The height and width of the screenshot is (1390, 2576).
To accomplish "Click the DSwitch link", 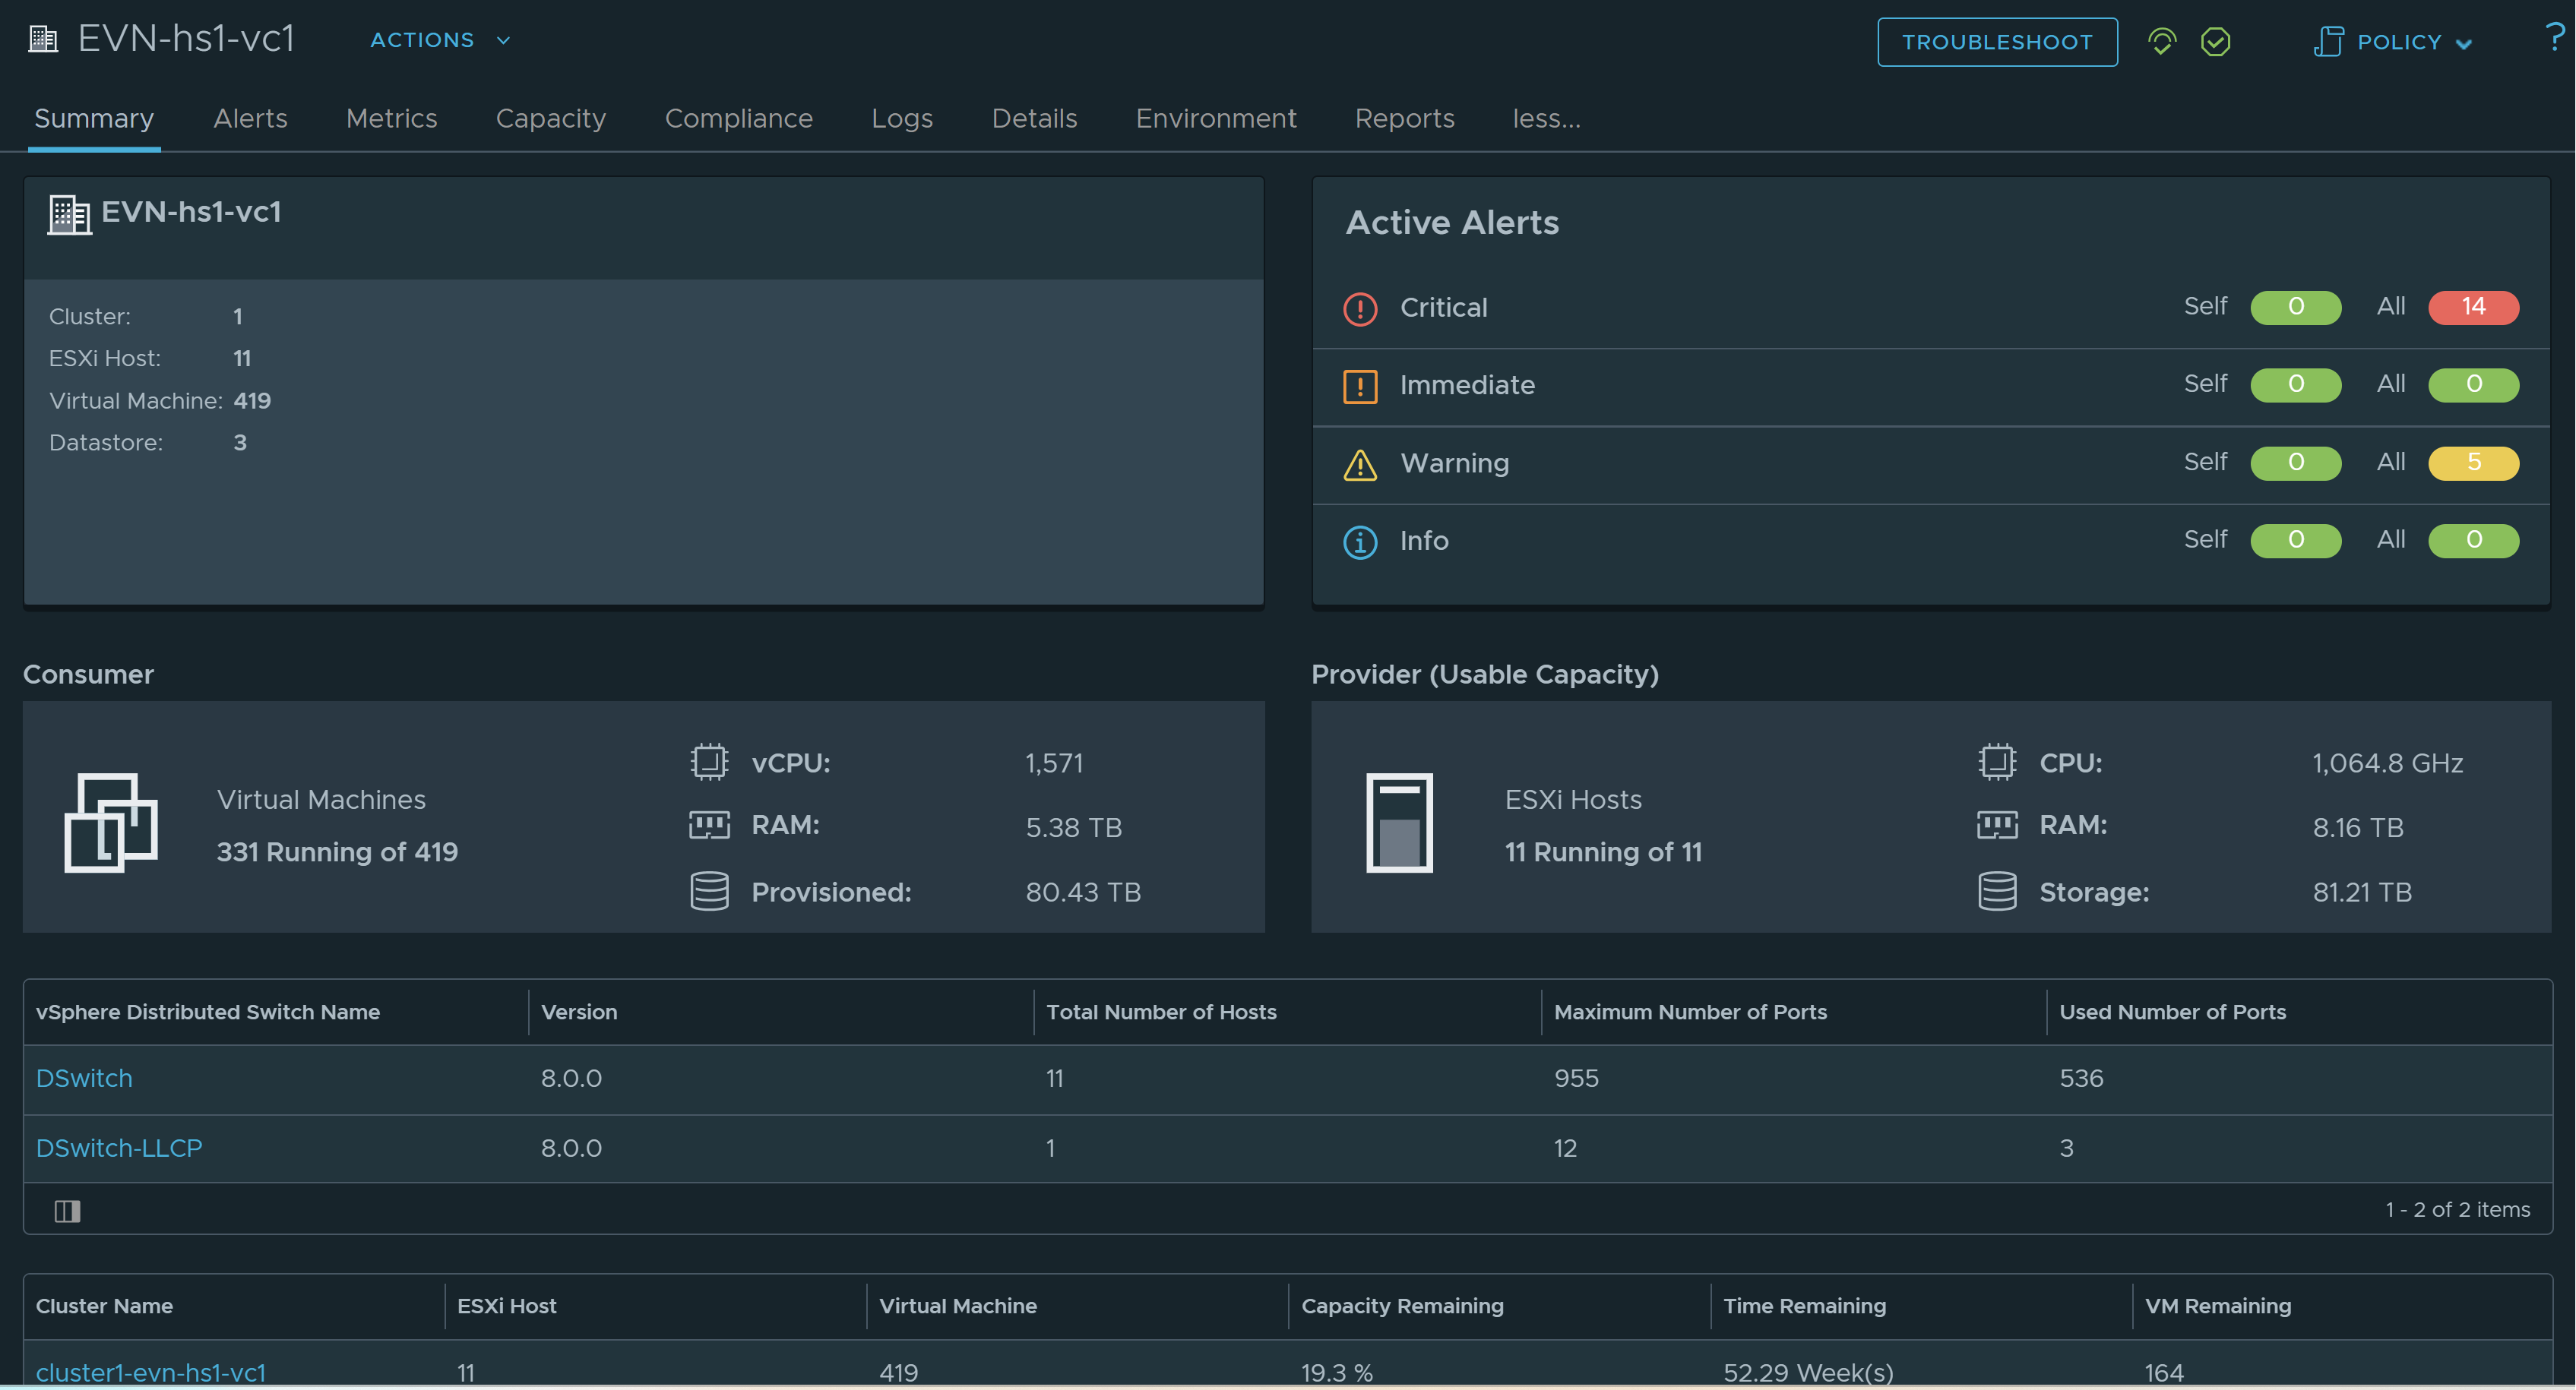I will click(x=84, y=1077).
